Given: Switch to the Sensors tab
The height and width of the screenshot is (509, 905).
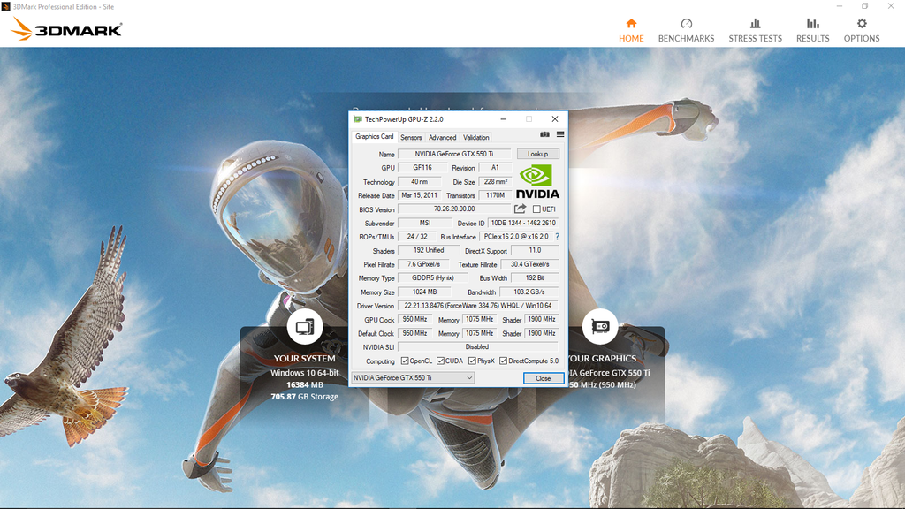Looking at the screenshot, I should [411, 137].
